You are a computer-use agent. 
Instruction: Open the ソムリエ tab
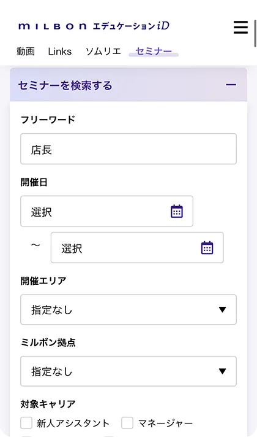tap(103, 52)
